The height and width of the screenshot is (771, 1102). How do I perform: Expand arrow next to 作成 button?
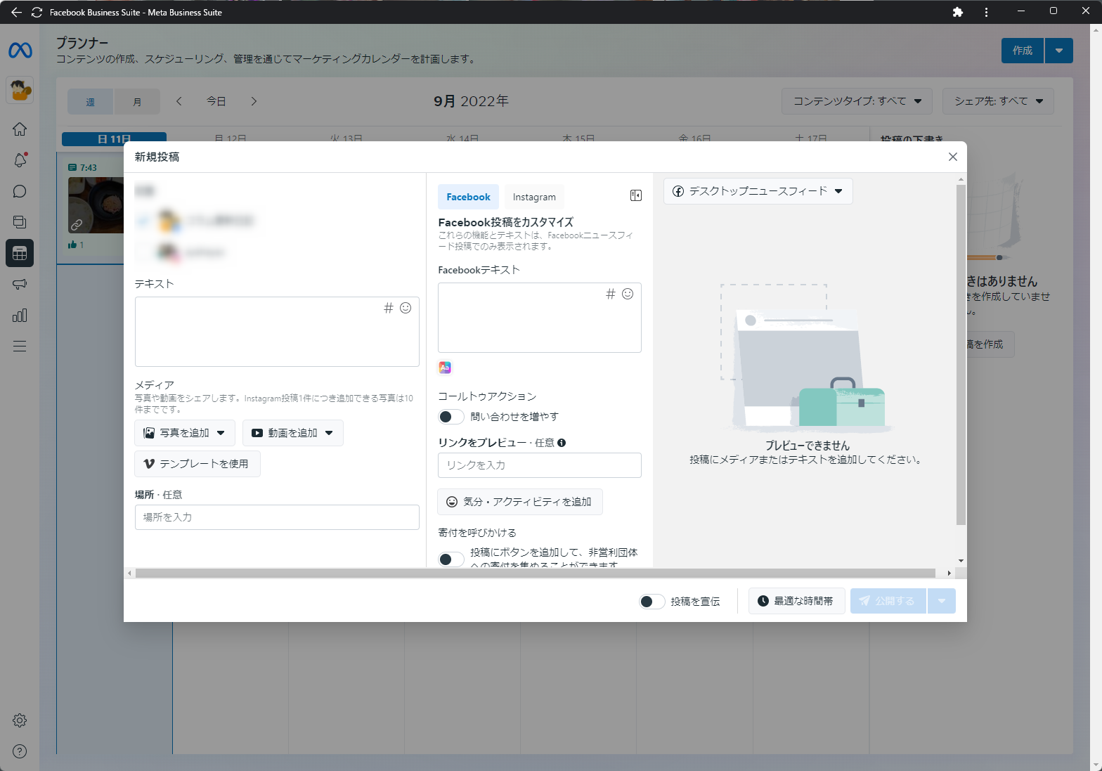1059,51
